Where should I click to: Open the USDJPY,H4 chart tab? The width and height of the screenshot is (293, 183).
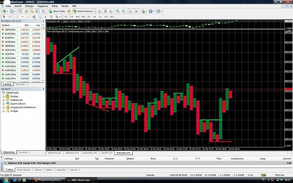coord(107,153)
